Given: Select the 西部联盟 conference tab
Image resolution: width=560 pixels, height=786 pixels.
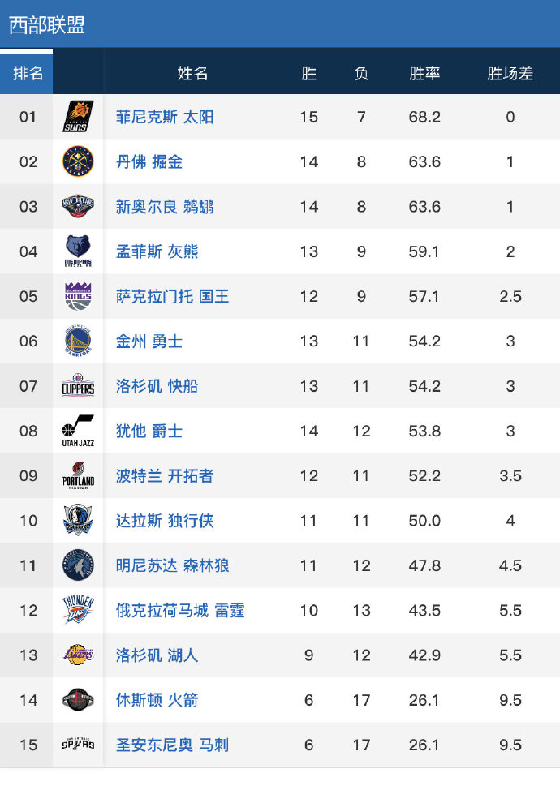Looking at the screenshot, I should [47, 24].
